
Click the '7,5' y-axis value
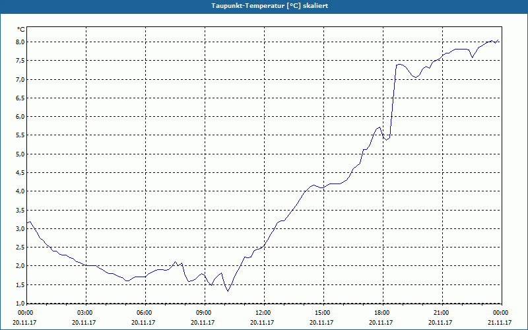pyautogui.click(x=20, y=61)
